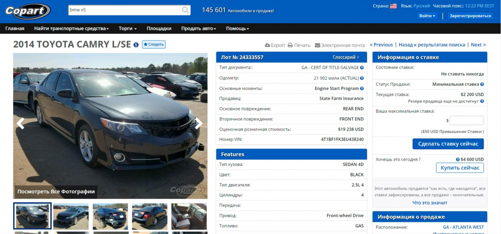Viewport: 501px width, 234px height.
Task: Click the Copart logo
Action: [27, 12]
